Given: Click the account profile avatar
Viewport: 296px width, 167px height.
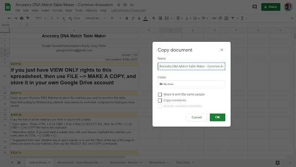Looking at the screenshot, I should 288,7.
